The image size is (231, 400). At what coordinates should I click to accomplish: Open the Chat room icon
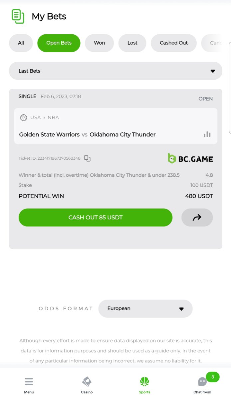point(202,382)
